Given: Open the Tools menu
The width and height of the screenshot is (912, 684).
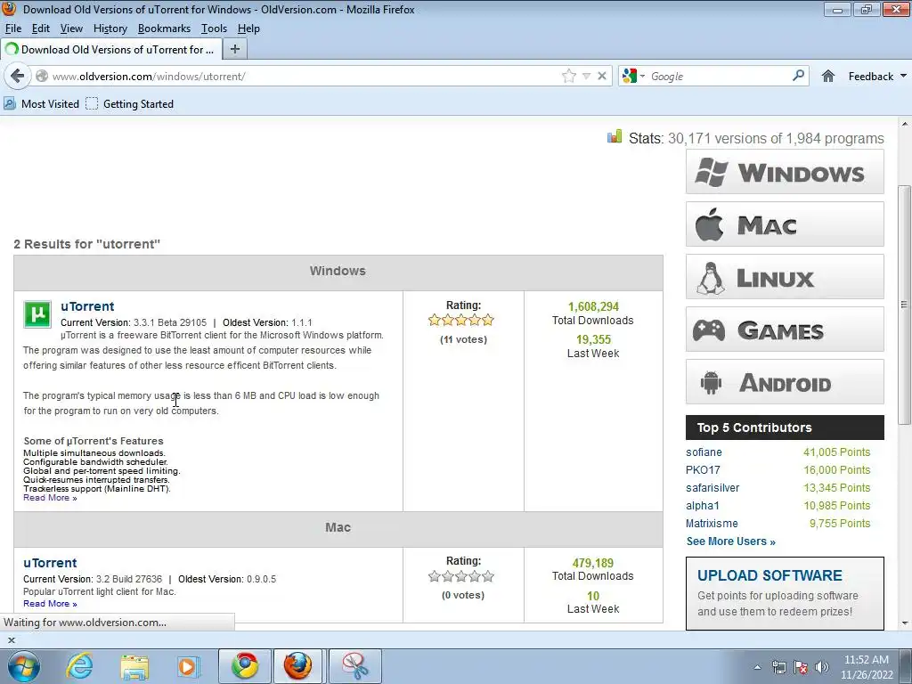Looking at the screenshot, I should point(214,28).
